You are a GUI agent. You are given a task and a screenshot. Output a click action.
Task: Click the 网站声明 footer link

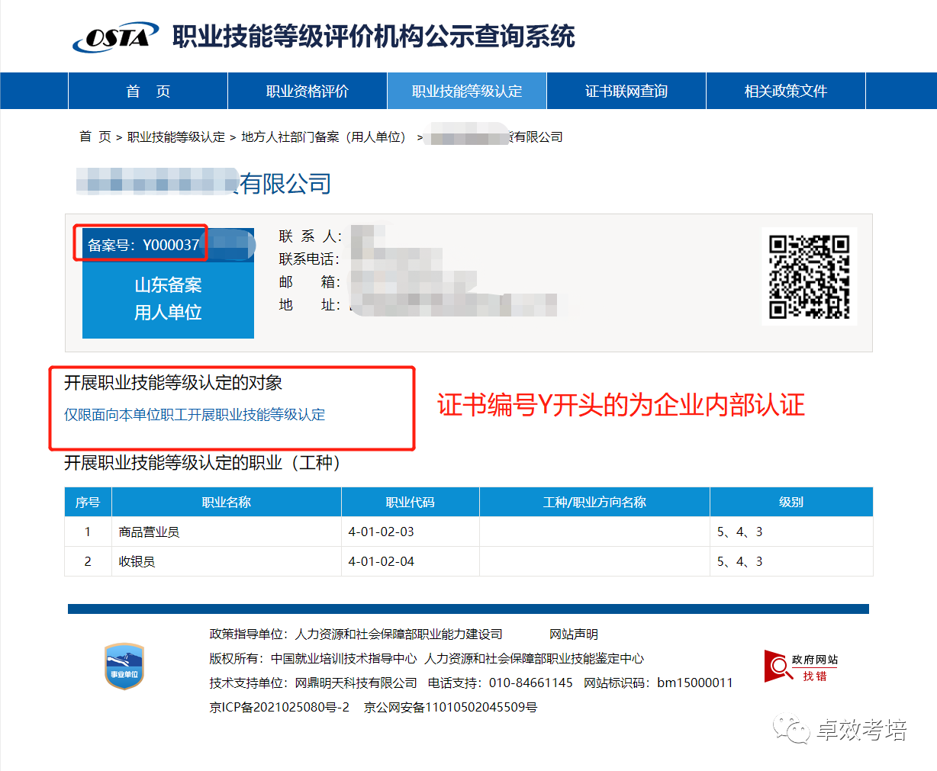(x=574, y=634)
